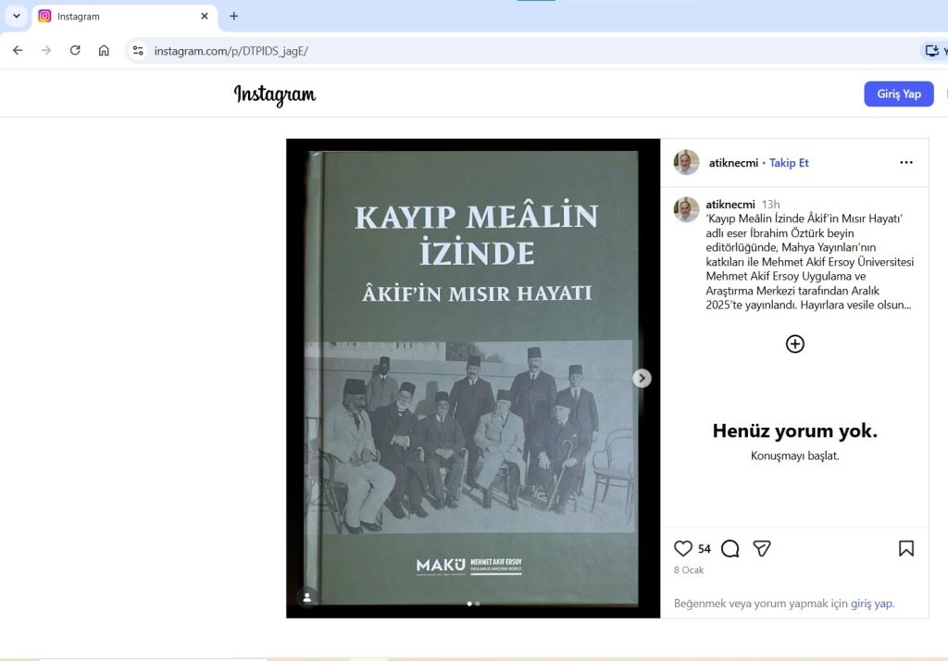
Task: Expand more comments with plus circle
Action: pos(794,344)
